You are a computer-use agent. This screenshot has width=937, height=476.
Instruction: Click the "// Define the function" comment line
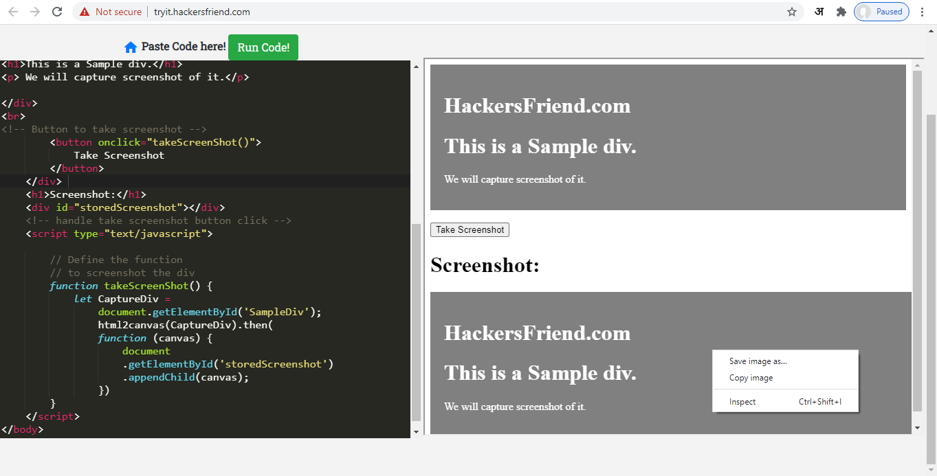[x=116, y=260]
